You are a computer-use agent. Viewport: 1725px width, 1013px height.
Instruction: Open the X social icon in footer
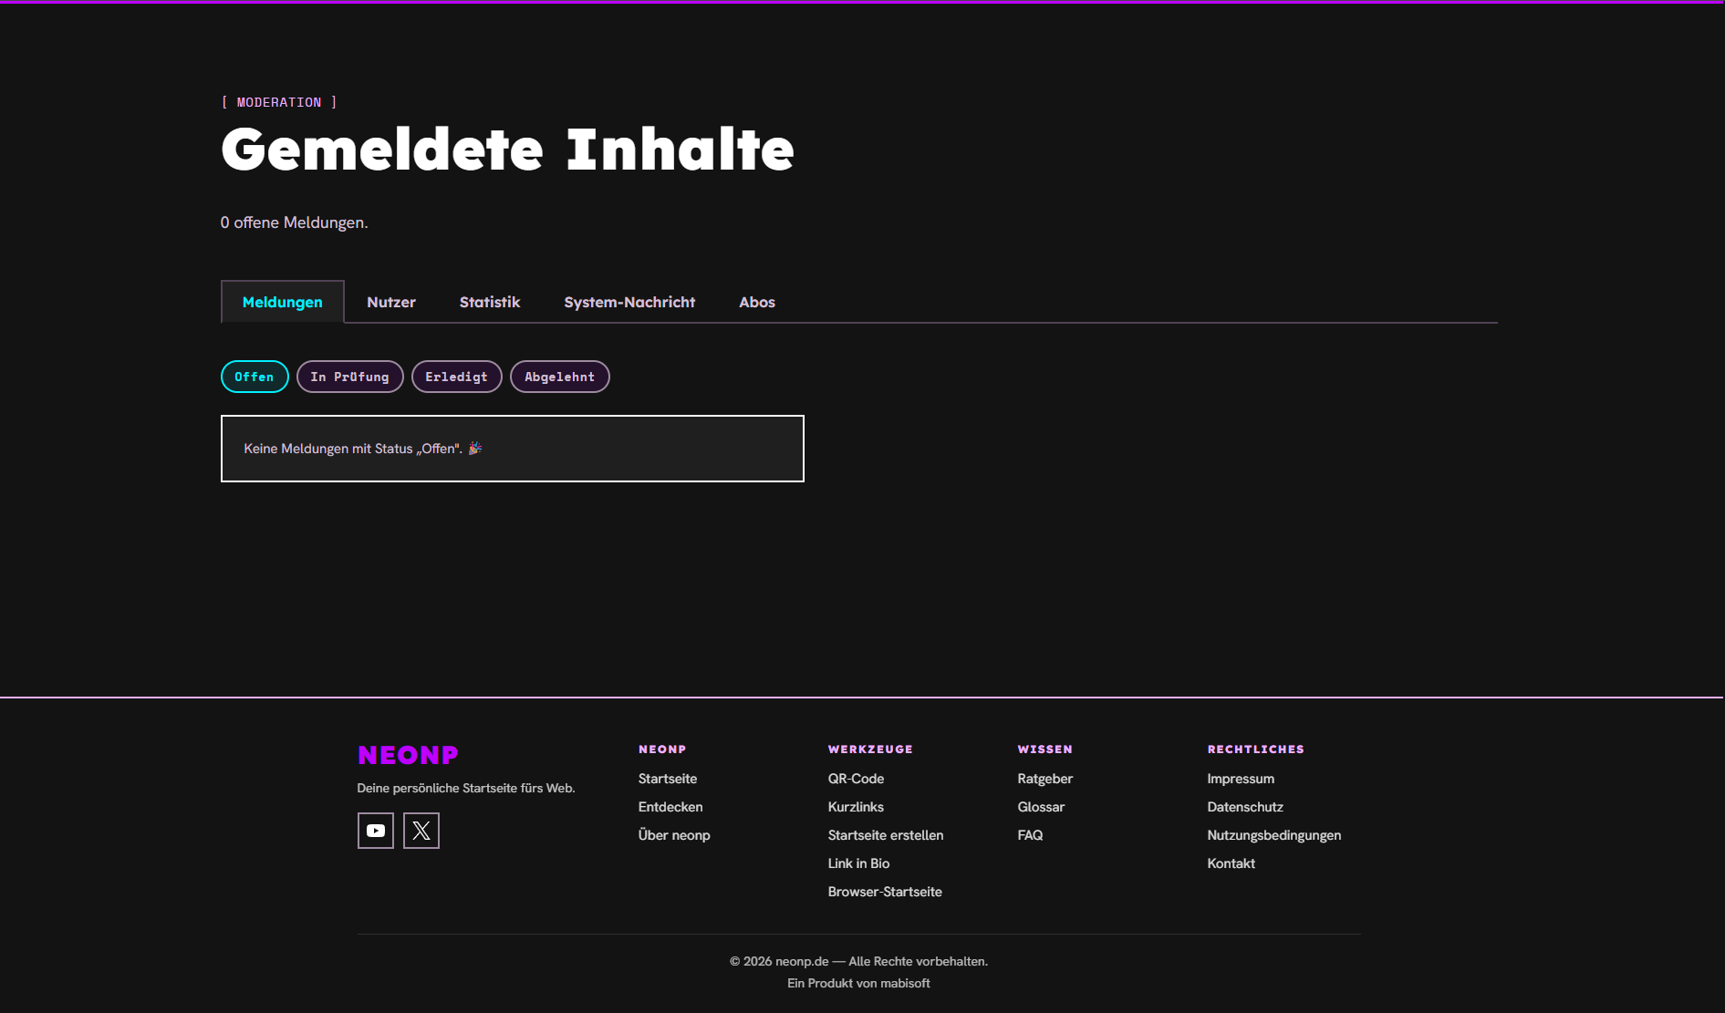[x=421, y=831]
